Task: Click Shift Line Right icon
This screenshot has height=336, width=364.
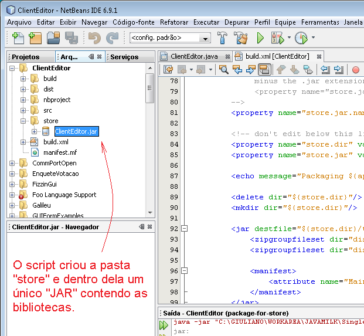Action: coord(339,69)
